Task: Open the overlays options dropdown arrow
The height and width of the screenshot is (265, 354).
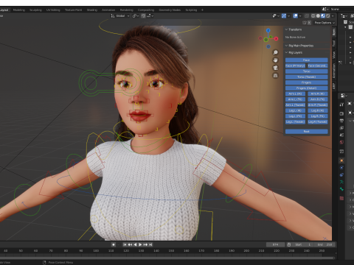Action: click(300, 16)
